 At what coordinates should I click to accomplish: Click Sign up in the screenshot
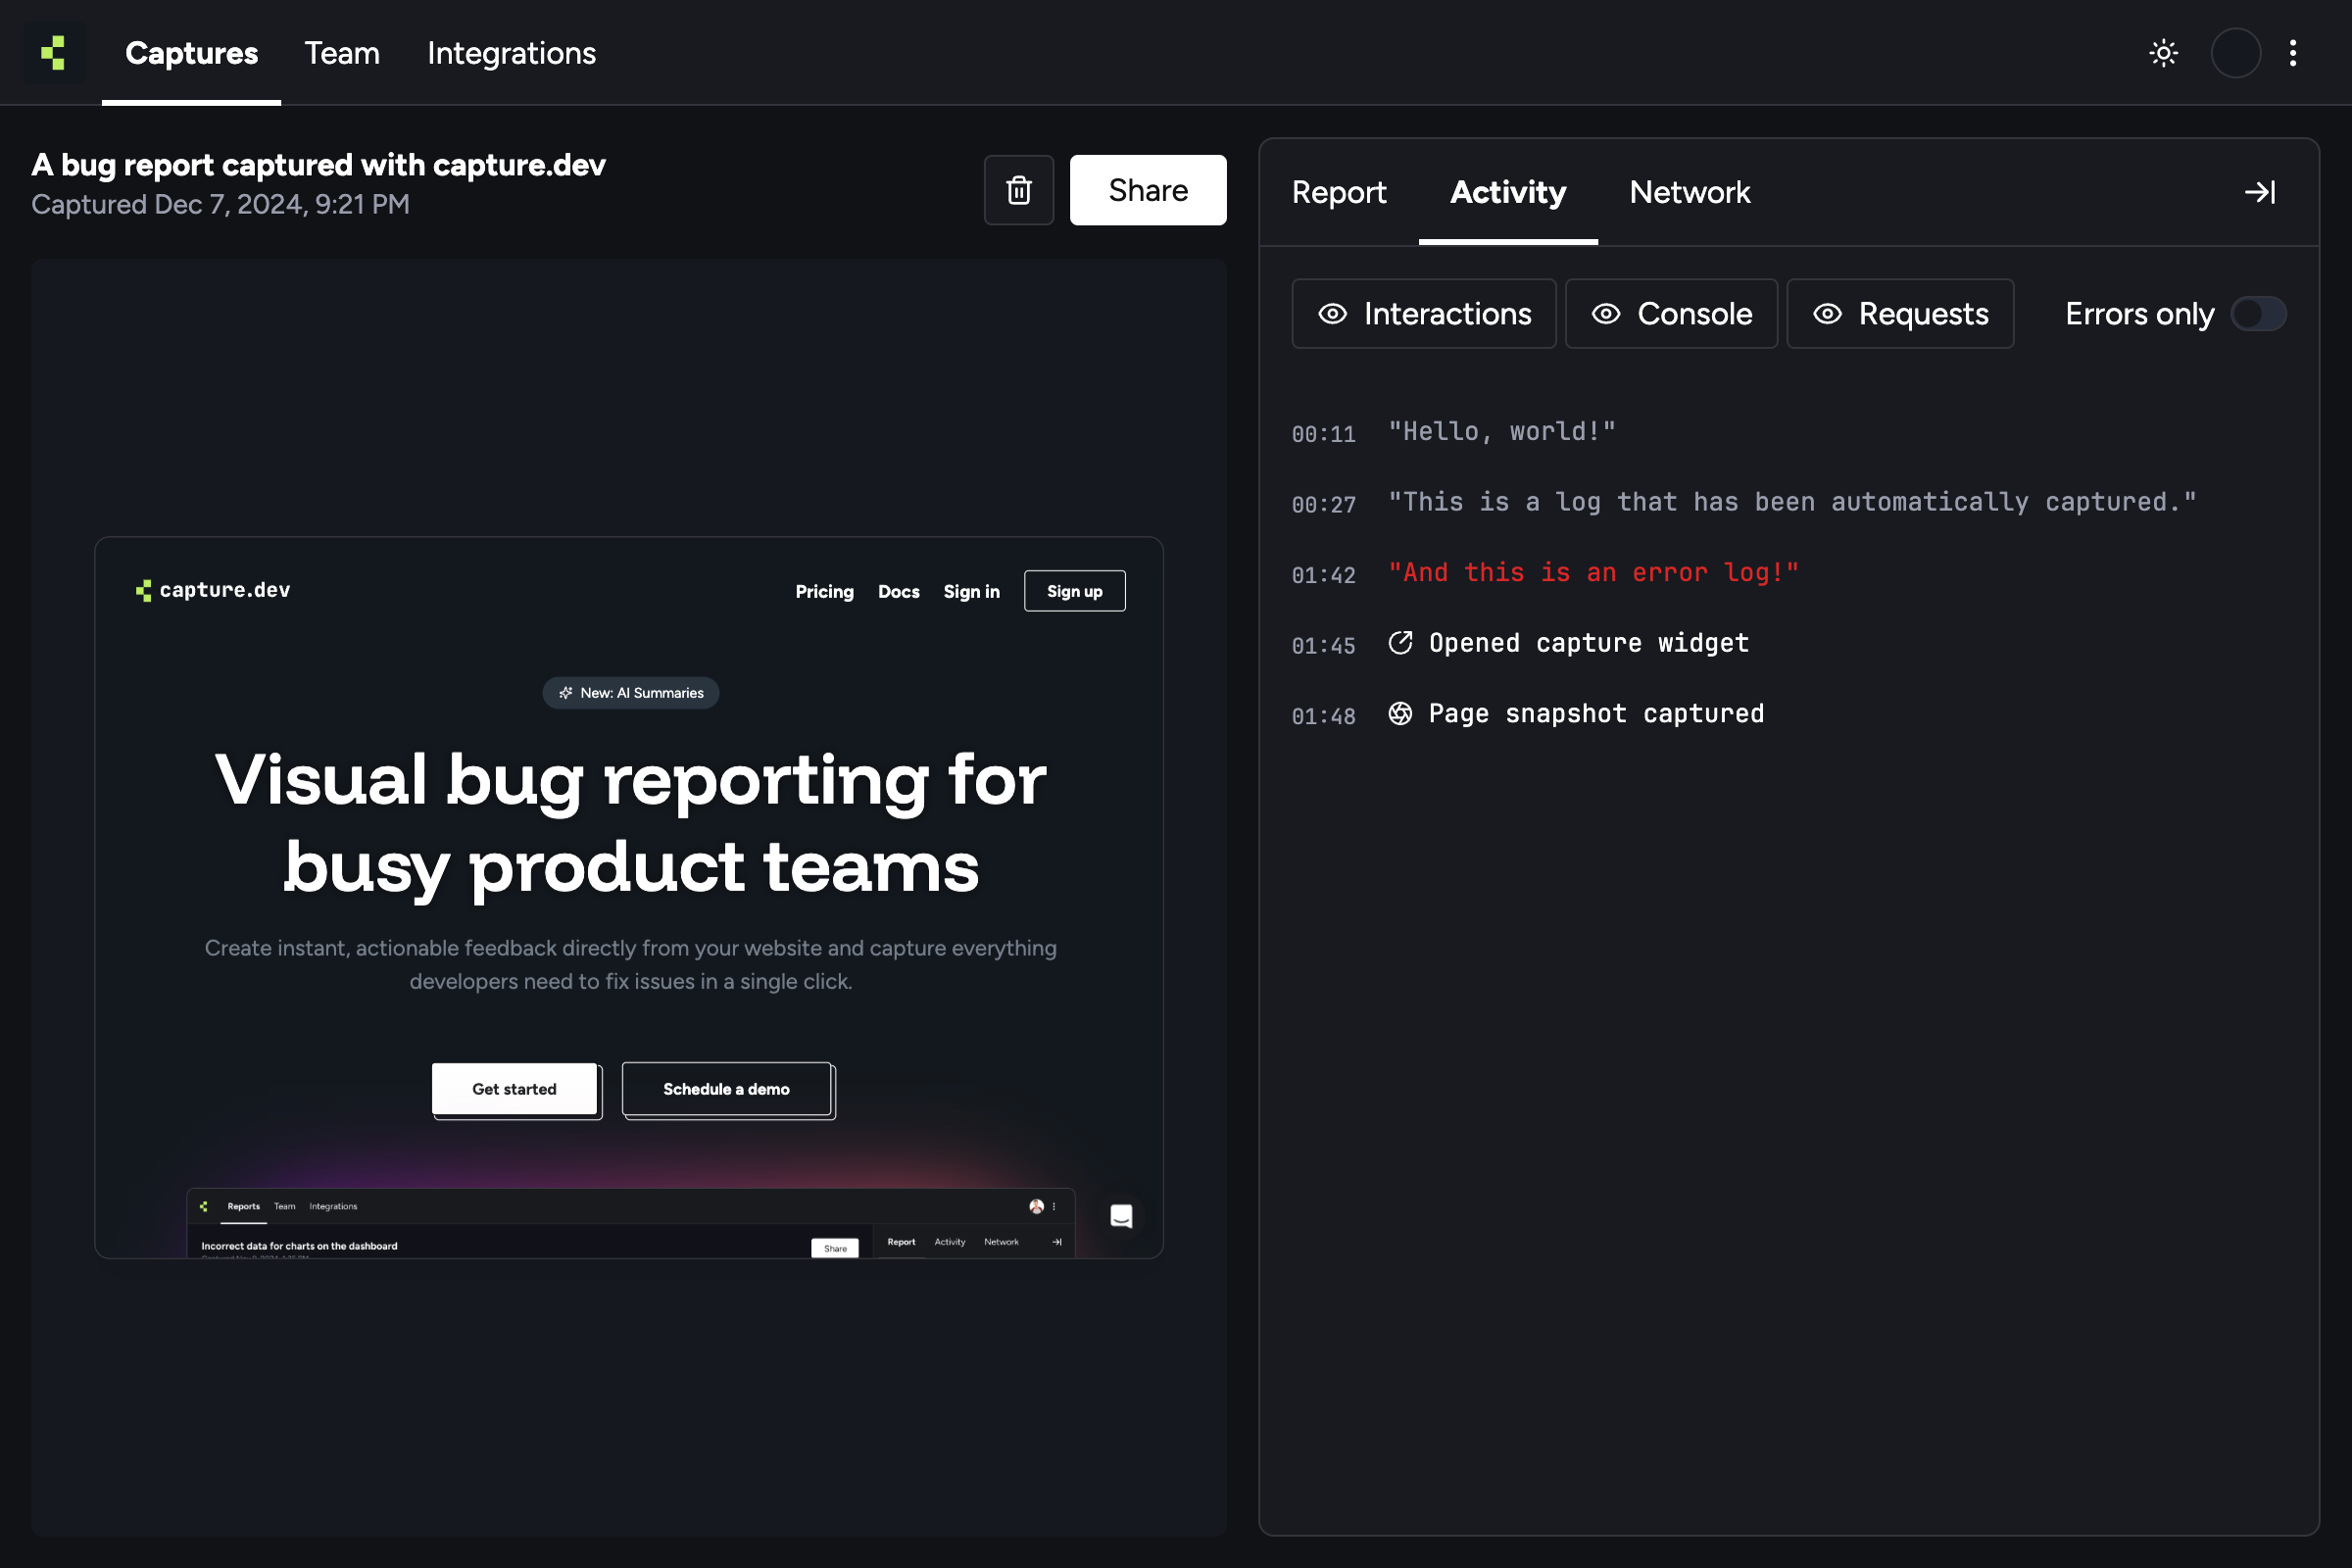tap(1074, 591)
